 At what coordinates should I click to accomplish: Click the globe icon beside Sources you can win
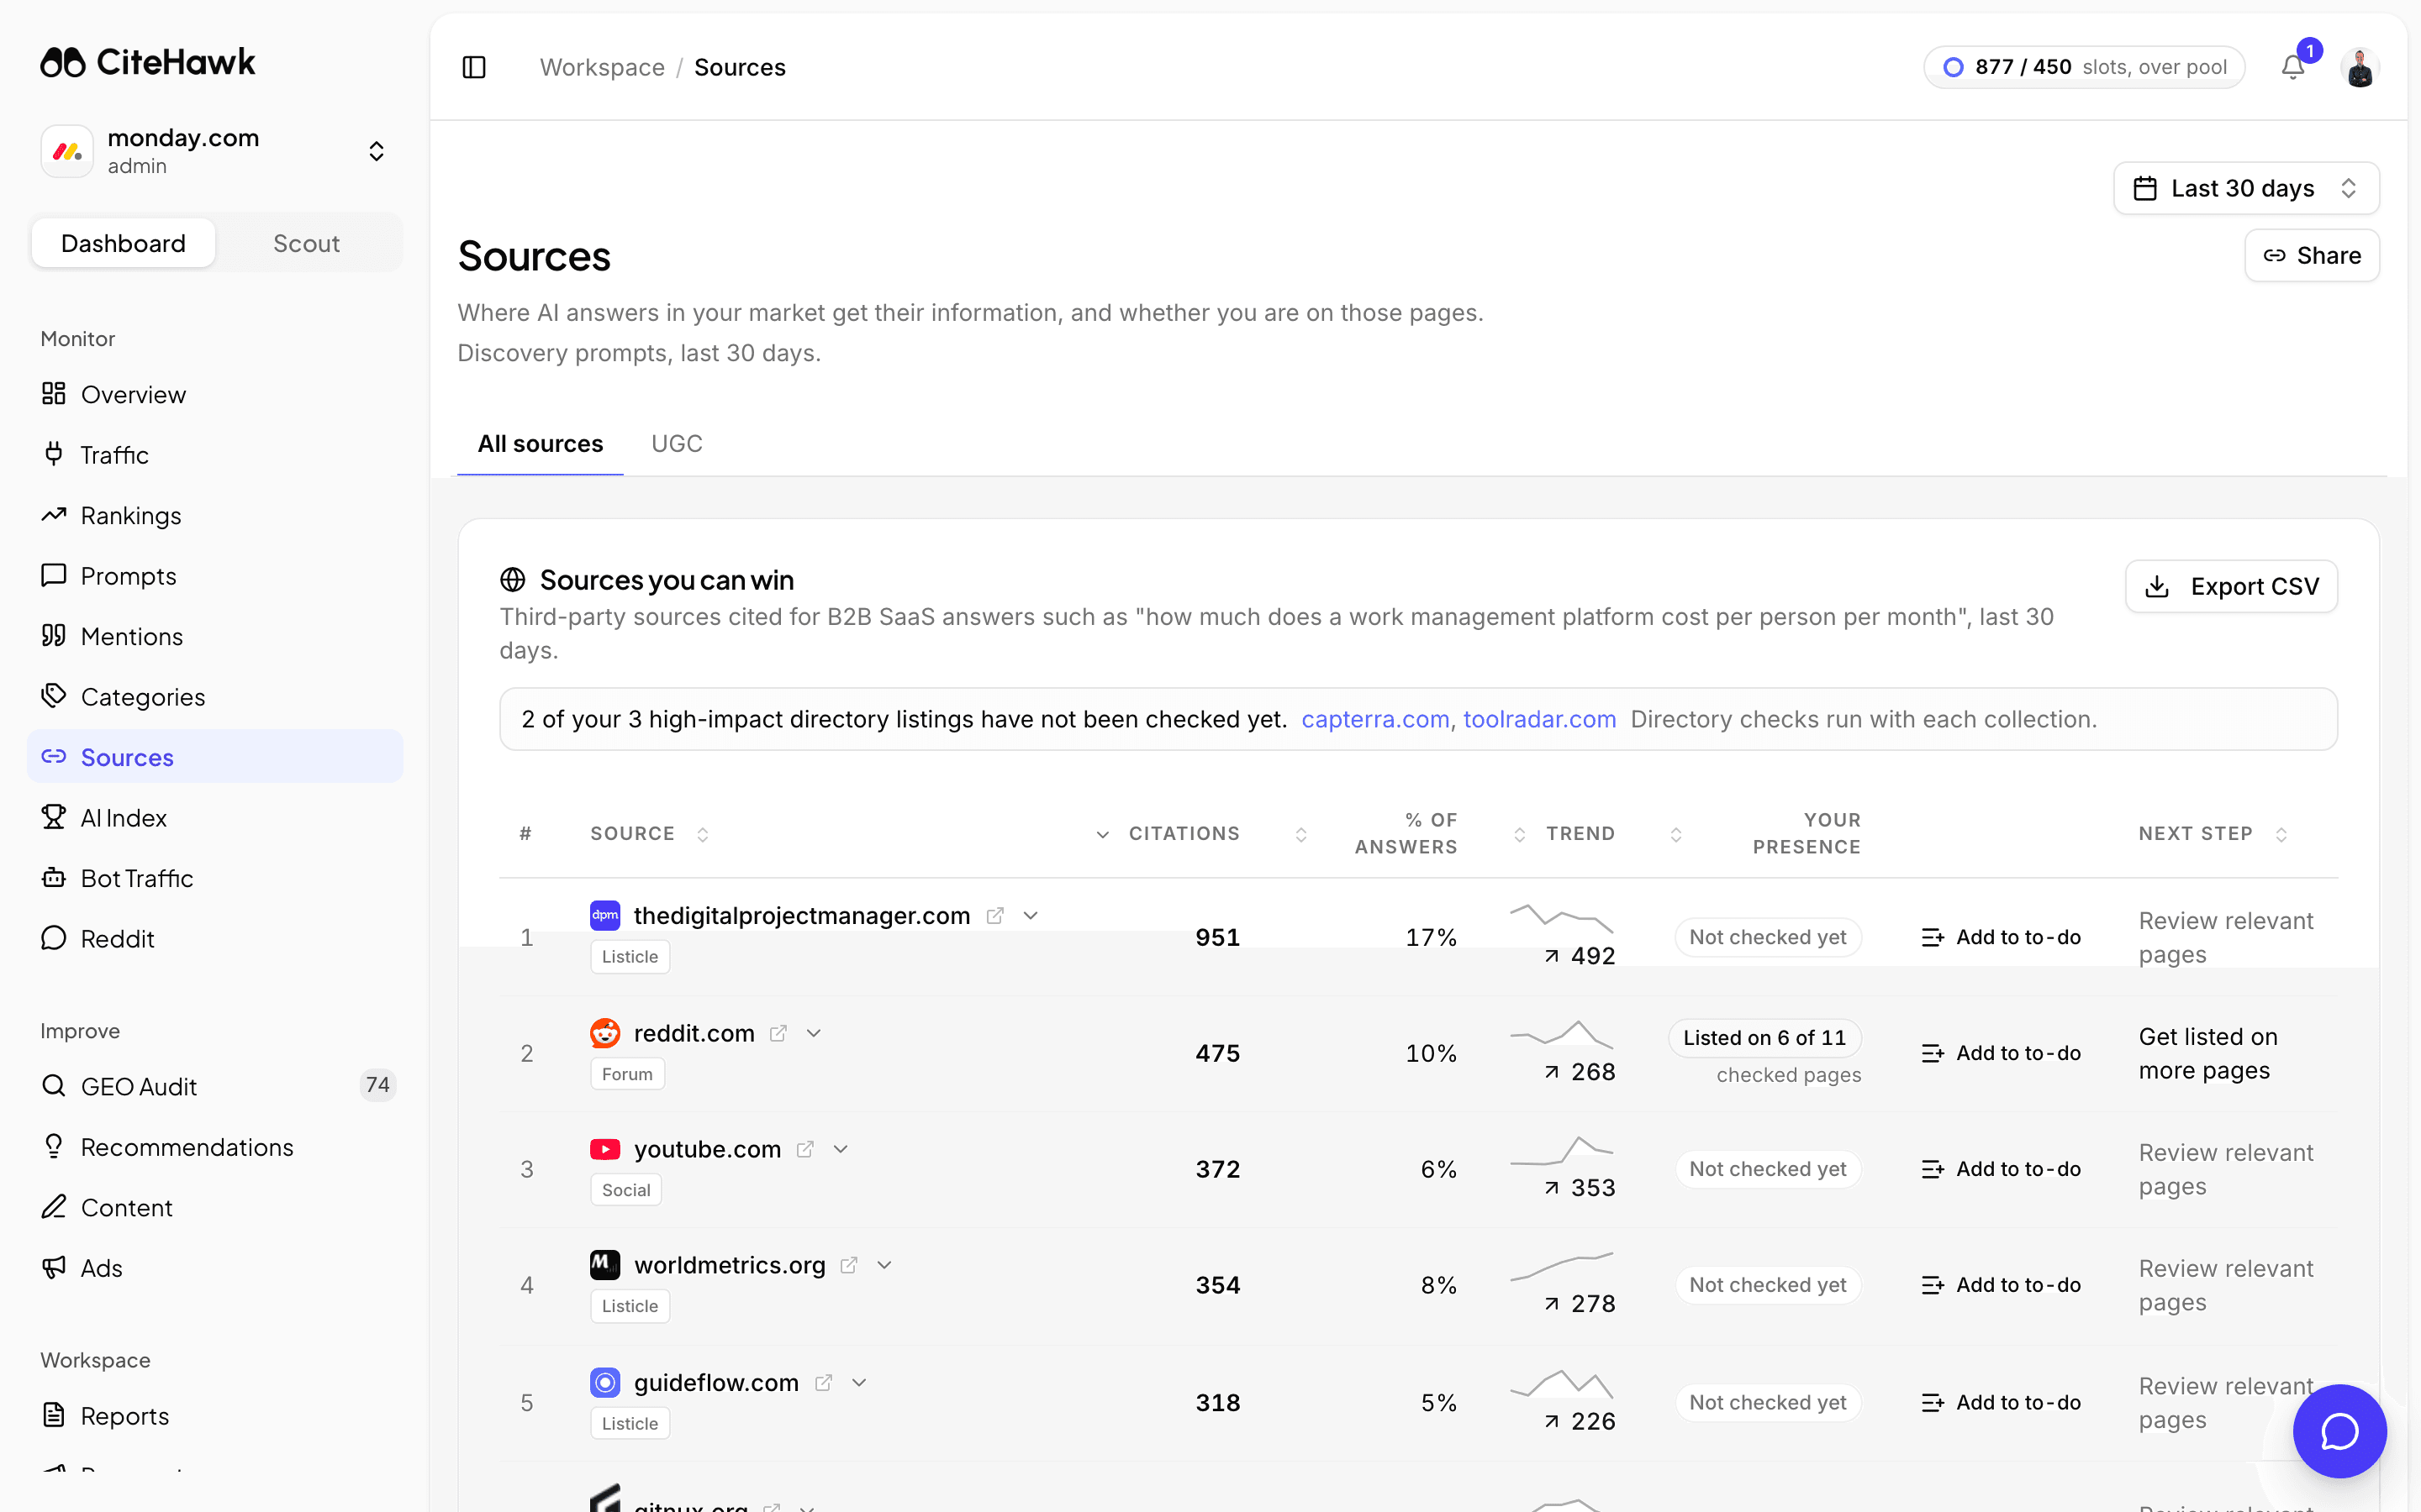tap(512, 580)
